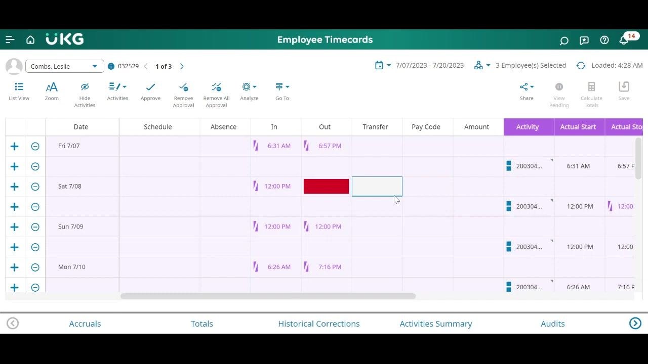The height and width of the screenshot is (364, 648).
Task: Delete the Sat 7/08 row
Action: point(35,187)
